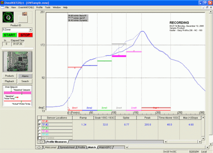Click the Ramp value 1.24
The height and width of the screenshot is (153, 213).
coord(84,125)
